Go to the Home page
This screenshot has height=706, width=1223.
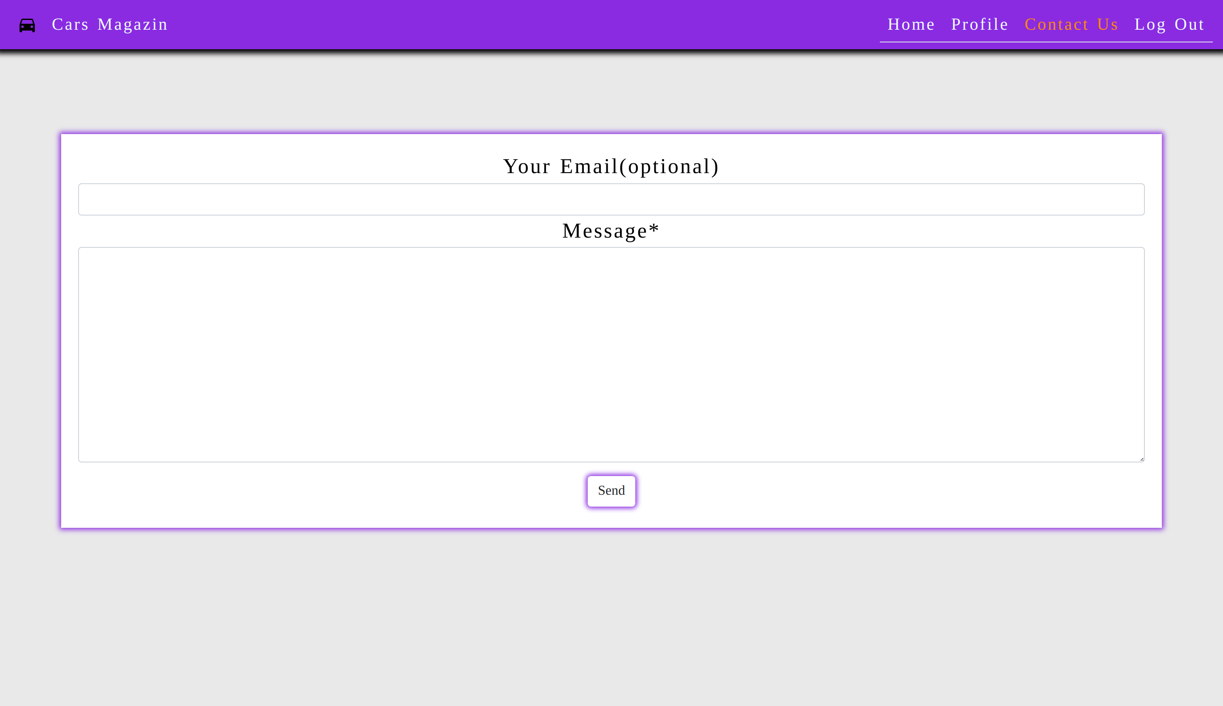[x=911, y=24]
